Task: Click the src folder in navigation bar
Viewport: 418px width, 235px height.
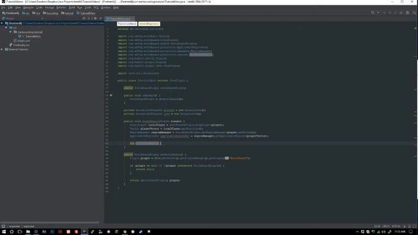Action: coord(26,13)
